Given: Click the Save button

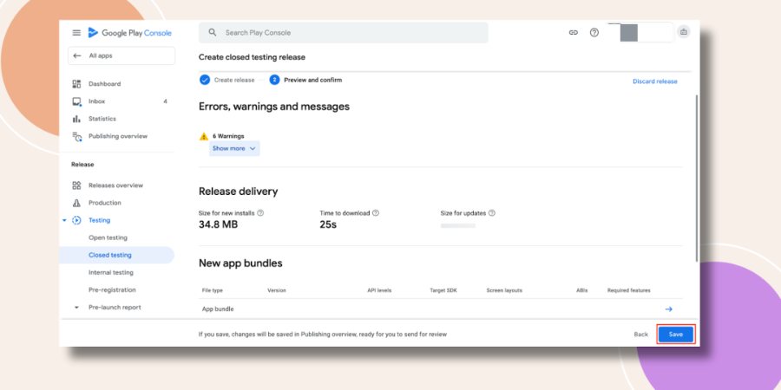Looking at the screenshot, I should point(675,335).
